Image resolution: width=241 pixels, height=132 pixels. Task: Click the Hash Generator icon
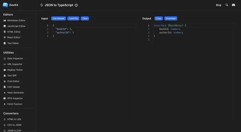[x=5, y=93]
